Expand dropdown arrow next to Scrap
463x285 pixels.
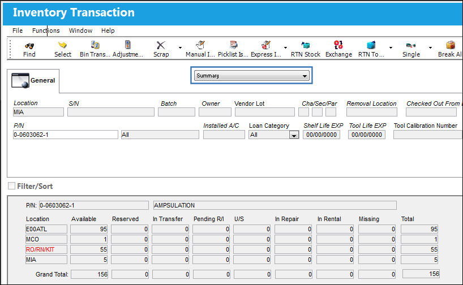pos(180,47)
